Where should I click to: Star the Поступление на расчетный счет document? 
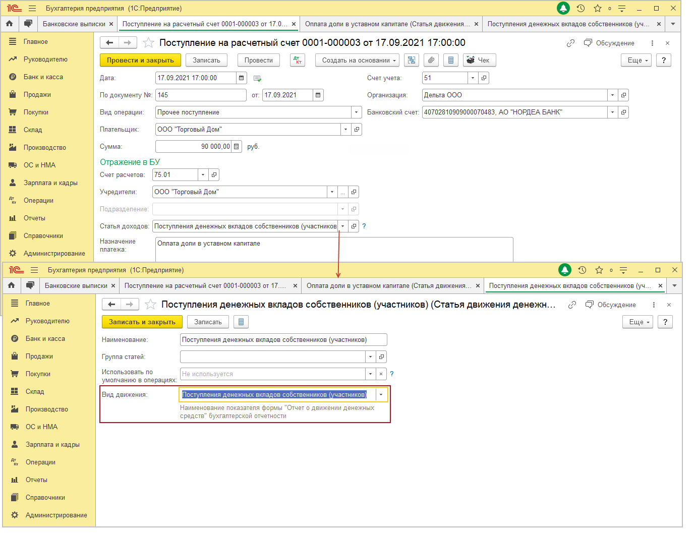[x=148, y=42]
